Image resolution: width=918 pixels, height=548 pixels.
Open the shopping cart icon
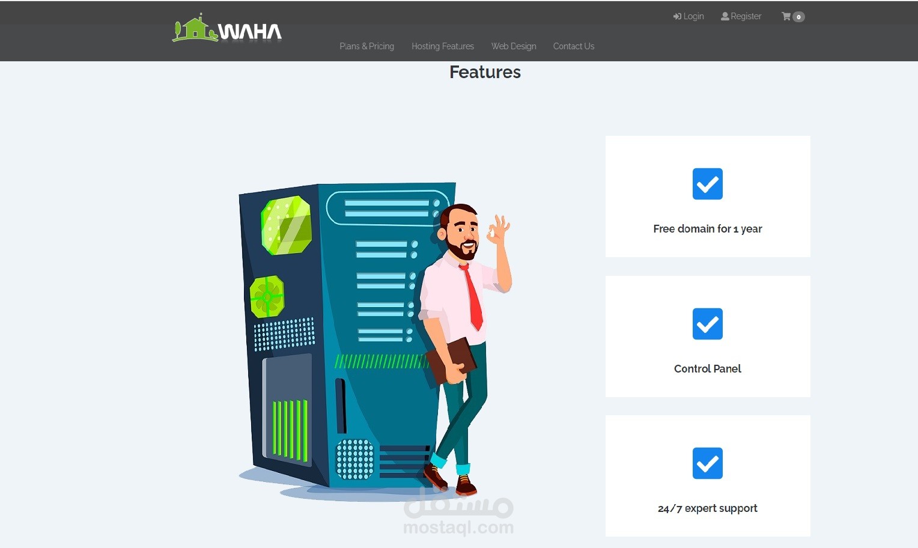pos(786,16)
